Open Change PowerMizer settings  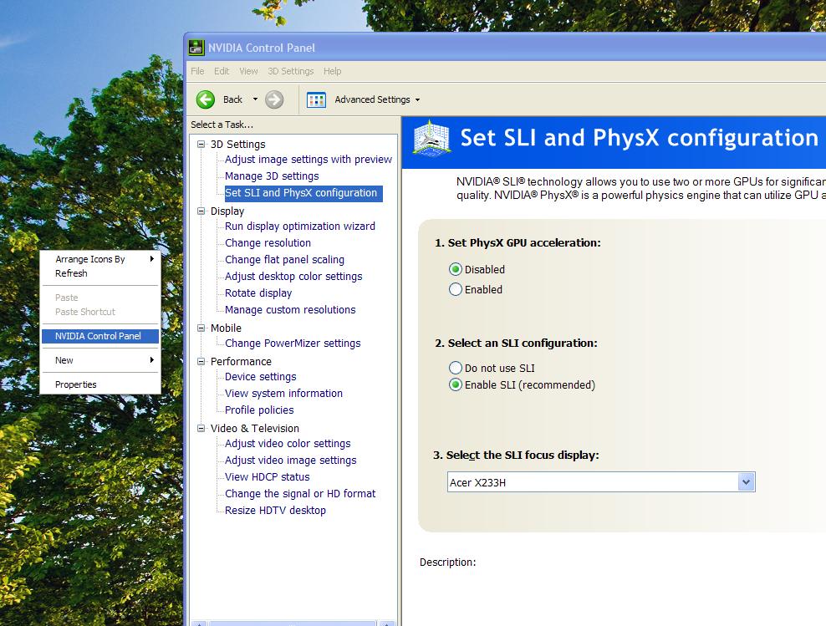pyautogui.click(x=293, y=344)
